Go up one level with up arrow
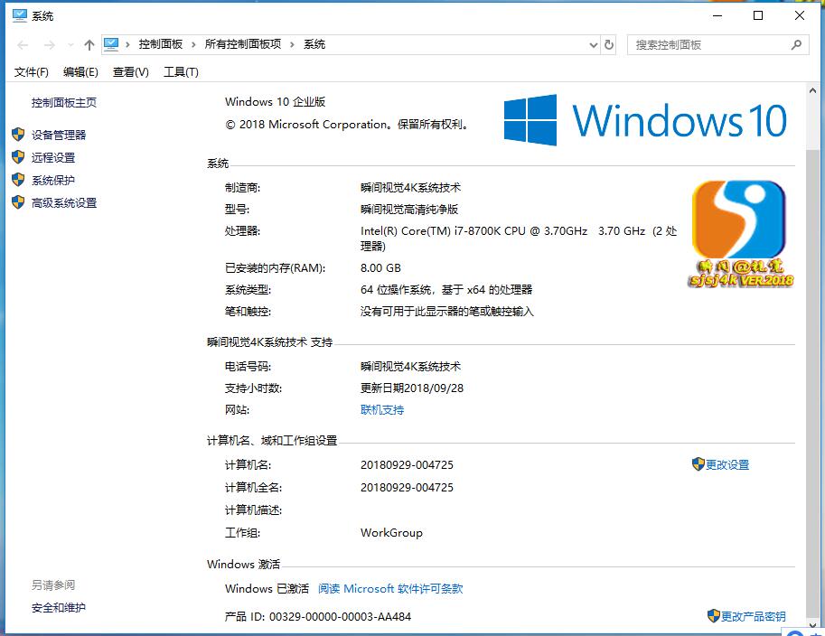The height and width of the screenshot is (636, 825). click(x=89, y=45)
